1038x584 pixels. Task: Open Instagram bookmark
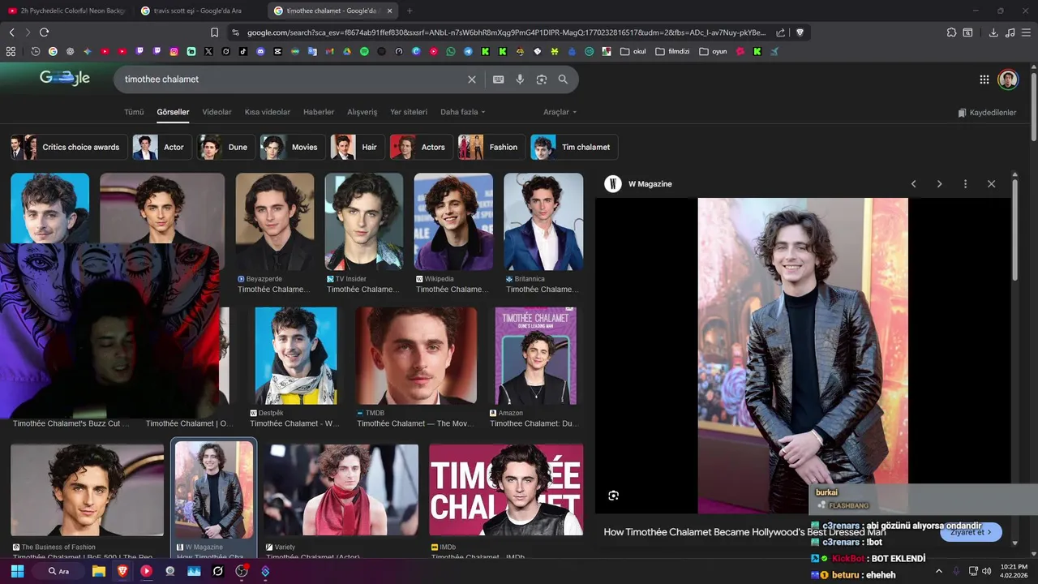pos(174,51)
